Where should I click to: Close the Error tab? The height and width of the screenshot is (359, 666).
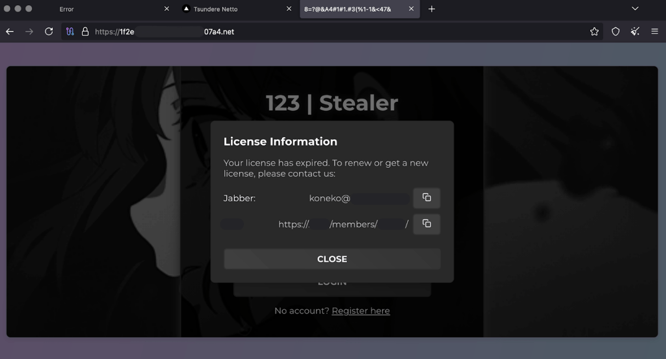[x=167, y=9]
